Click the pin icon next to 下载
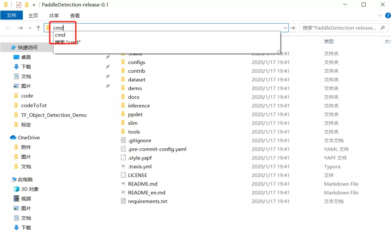This screenshot has width=391, height=233. 108,67
